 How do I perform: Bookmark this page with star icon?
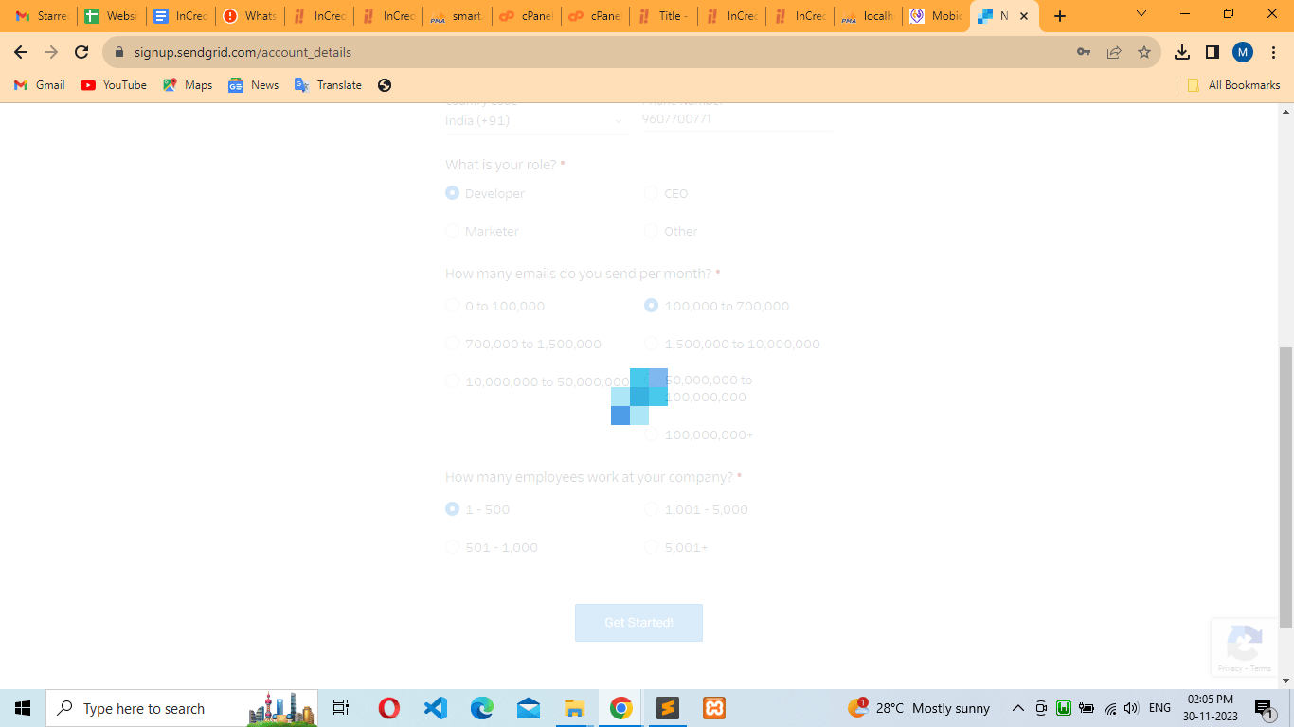point(1144,52)
